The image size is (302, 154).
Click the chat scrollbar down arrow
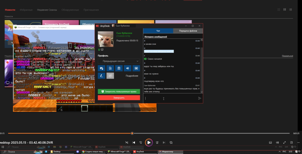202,92
